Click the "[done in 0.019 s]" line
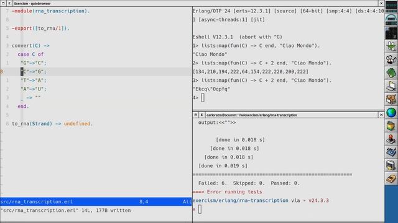This screenshot has height=223, width=398. click(x=223, y=166)
